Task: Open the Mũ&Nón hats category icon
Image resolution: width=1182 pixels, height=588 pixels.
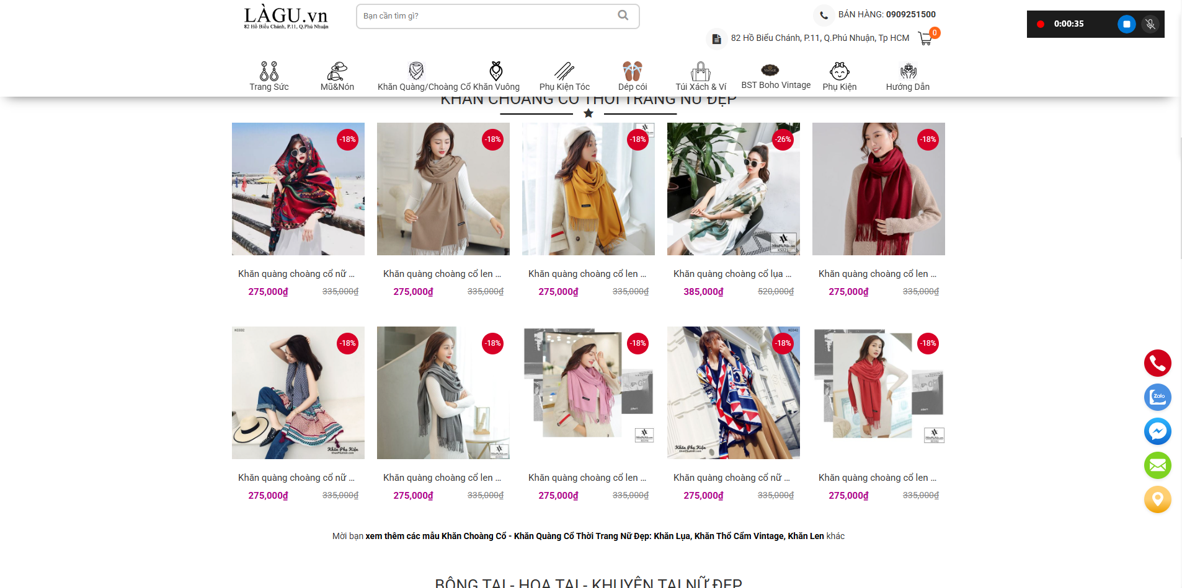Action: click(337, 71)
